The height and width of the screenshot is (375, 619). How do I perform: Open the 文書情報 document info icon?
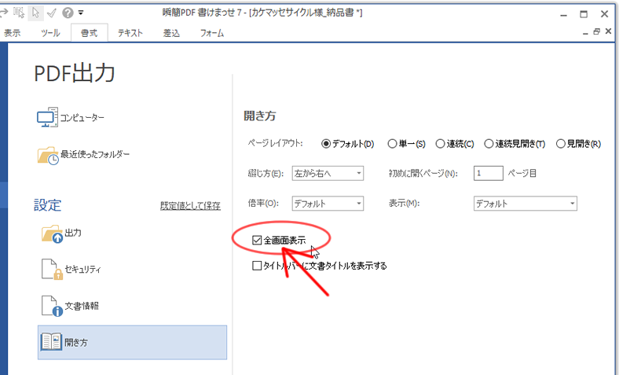52,306
